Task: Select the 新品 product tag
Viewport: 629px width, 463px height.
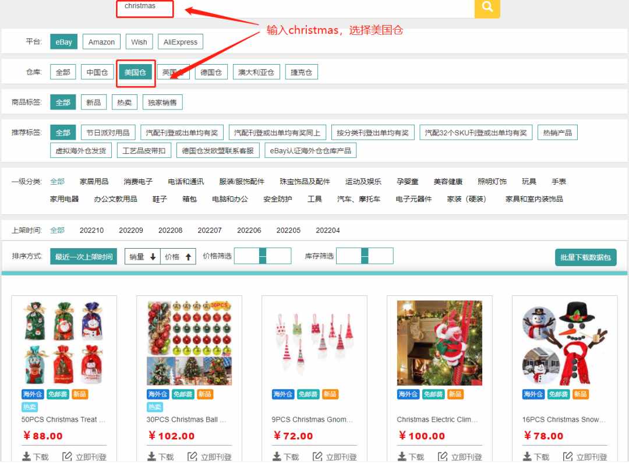Action: coord(93,103)
